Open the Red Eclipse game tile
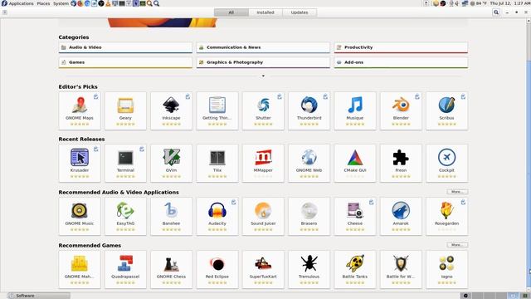The image size is (531, 299). (217, 269)
